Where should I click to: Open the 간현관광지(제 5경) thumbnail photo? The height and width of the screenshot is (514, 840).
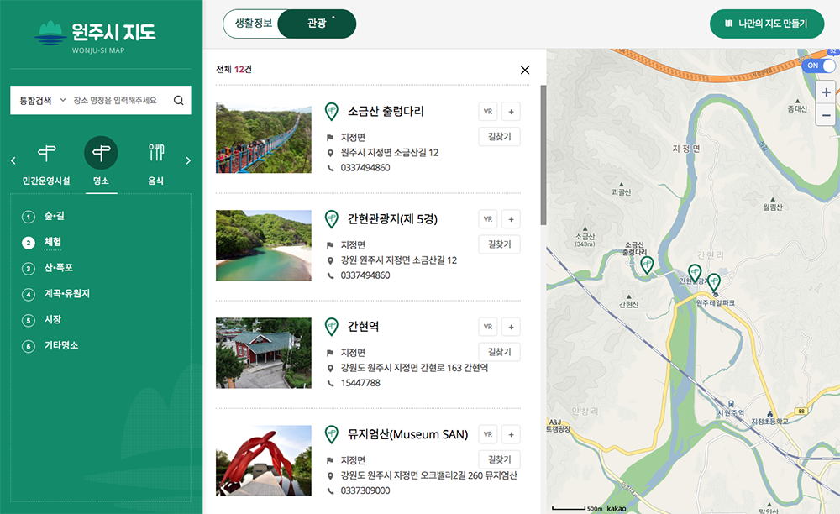tap(264, 245)
